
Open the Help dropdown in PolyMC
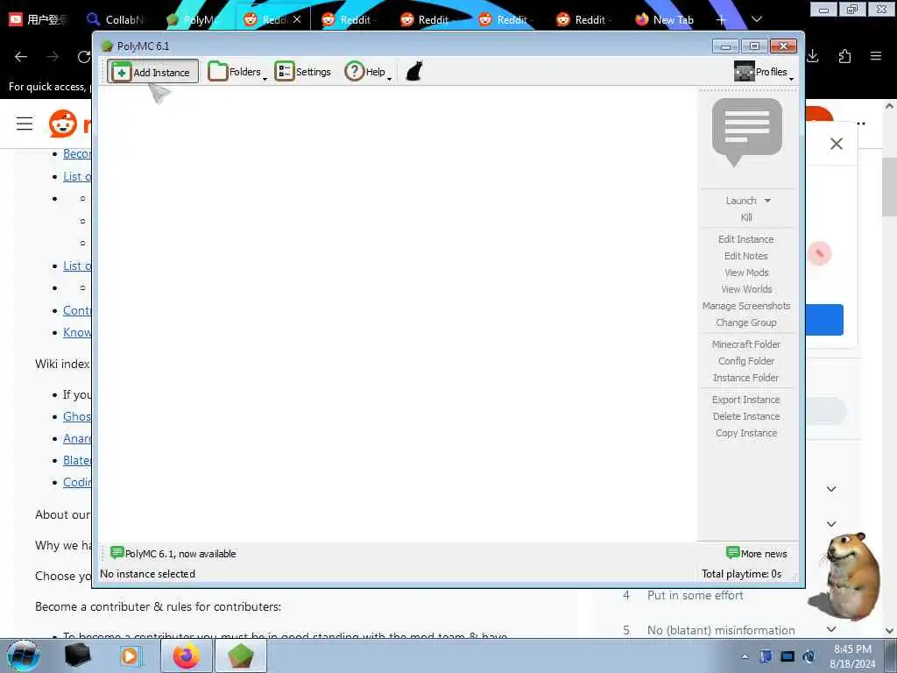coord(368,72)
